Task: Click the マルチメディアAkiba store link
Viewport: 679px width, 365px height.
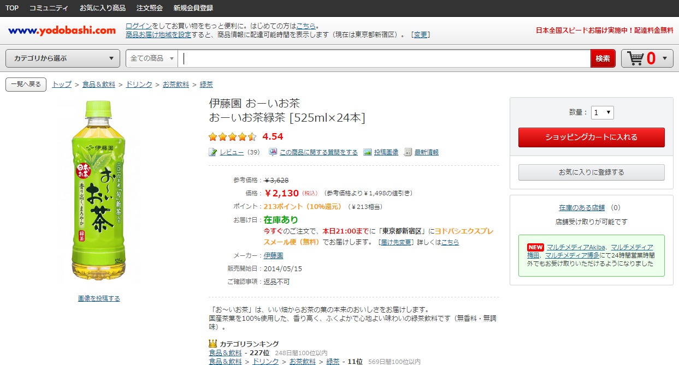Action: 576,247
